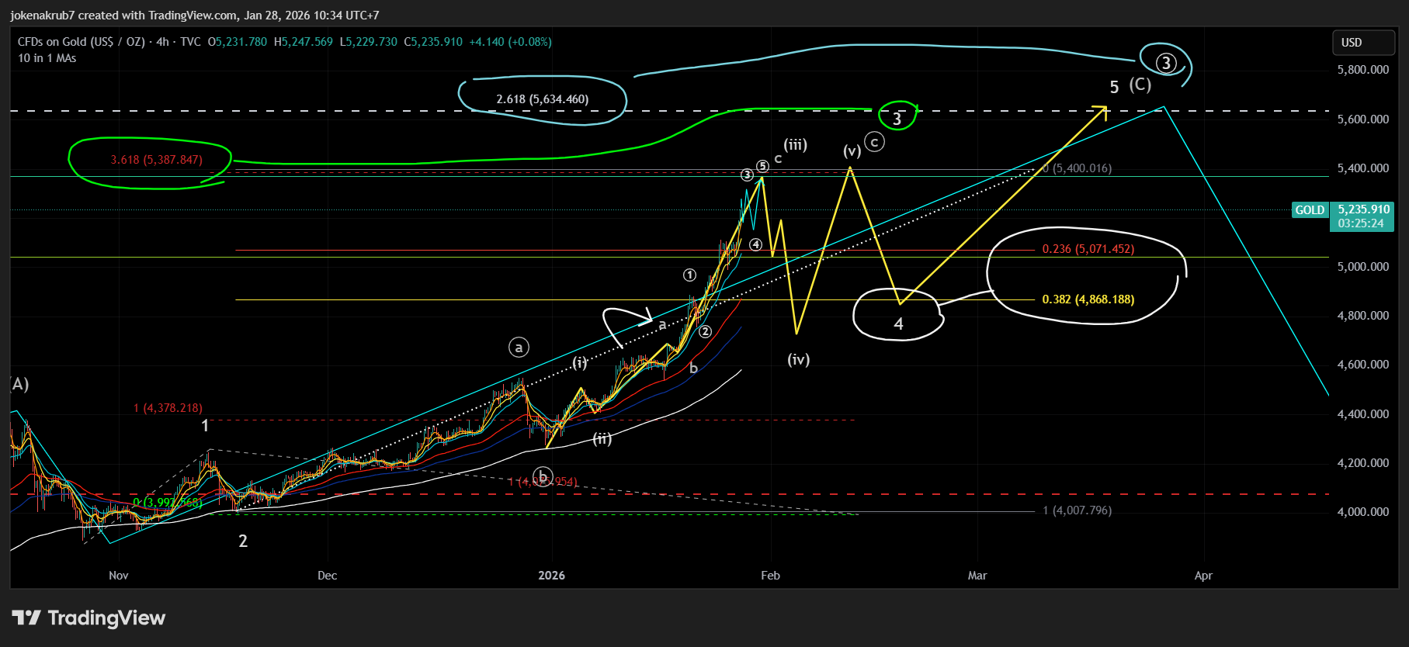This screenshot has width=1409, height=647.
Task: Click the TradingView logo at bottom left
Action: click(x=88, y=618)
